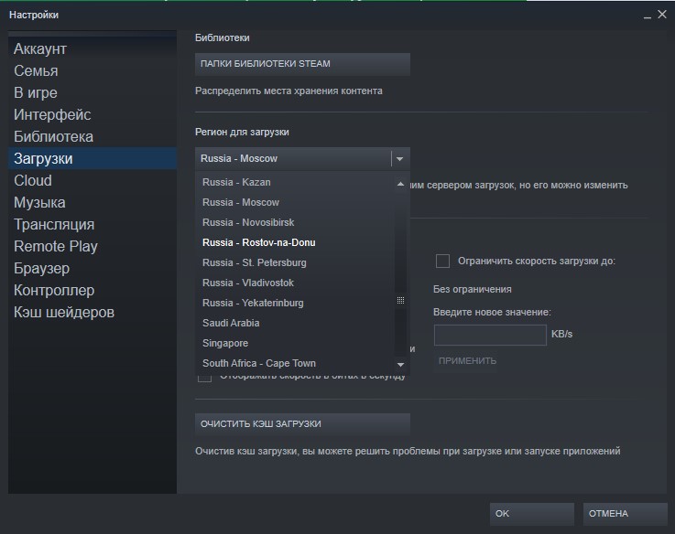
Task: Focus the KB/s new value field
Action: pyautogui.click(x=490, y=335)
